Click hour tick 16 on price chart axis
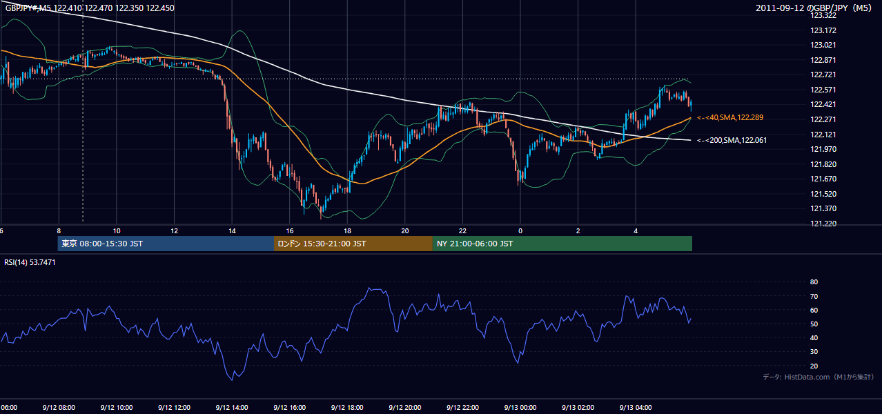 click(290, 230)
